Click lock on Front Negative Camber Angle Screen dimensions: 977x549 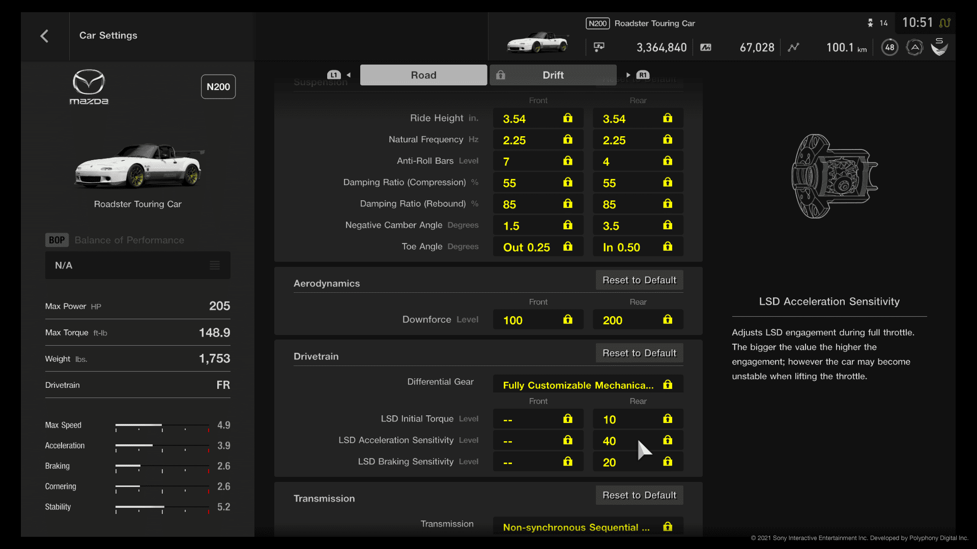[x=568, y=225]
